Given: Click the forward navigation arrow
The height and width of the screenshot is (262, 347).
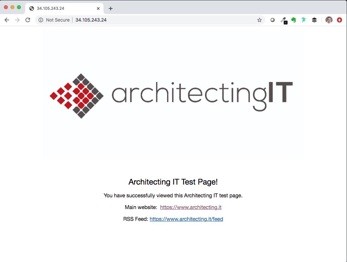Looking at the screenshot, I should 17,20.
